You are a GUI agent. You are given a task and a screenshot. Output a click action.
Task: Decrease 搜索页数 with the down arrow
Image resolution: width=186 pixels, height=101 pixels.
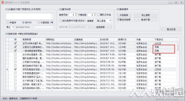point(76,16)
